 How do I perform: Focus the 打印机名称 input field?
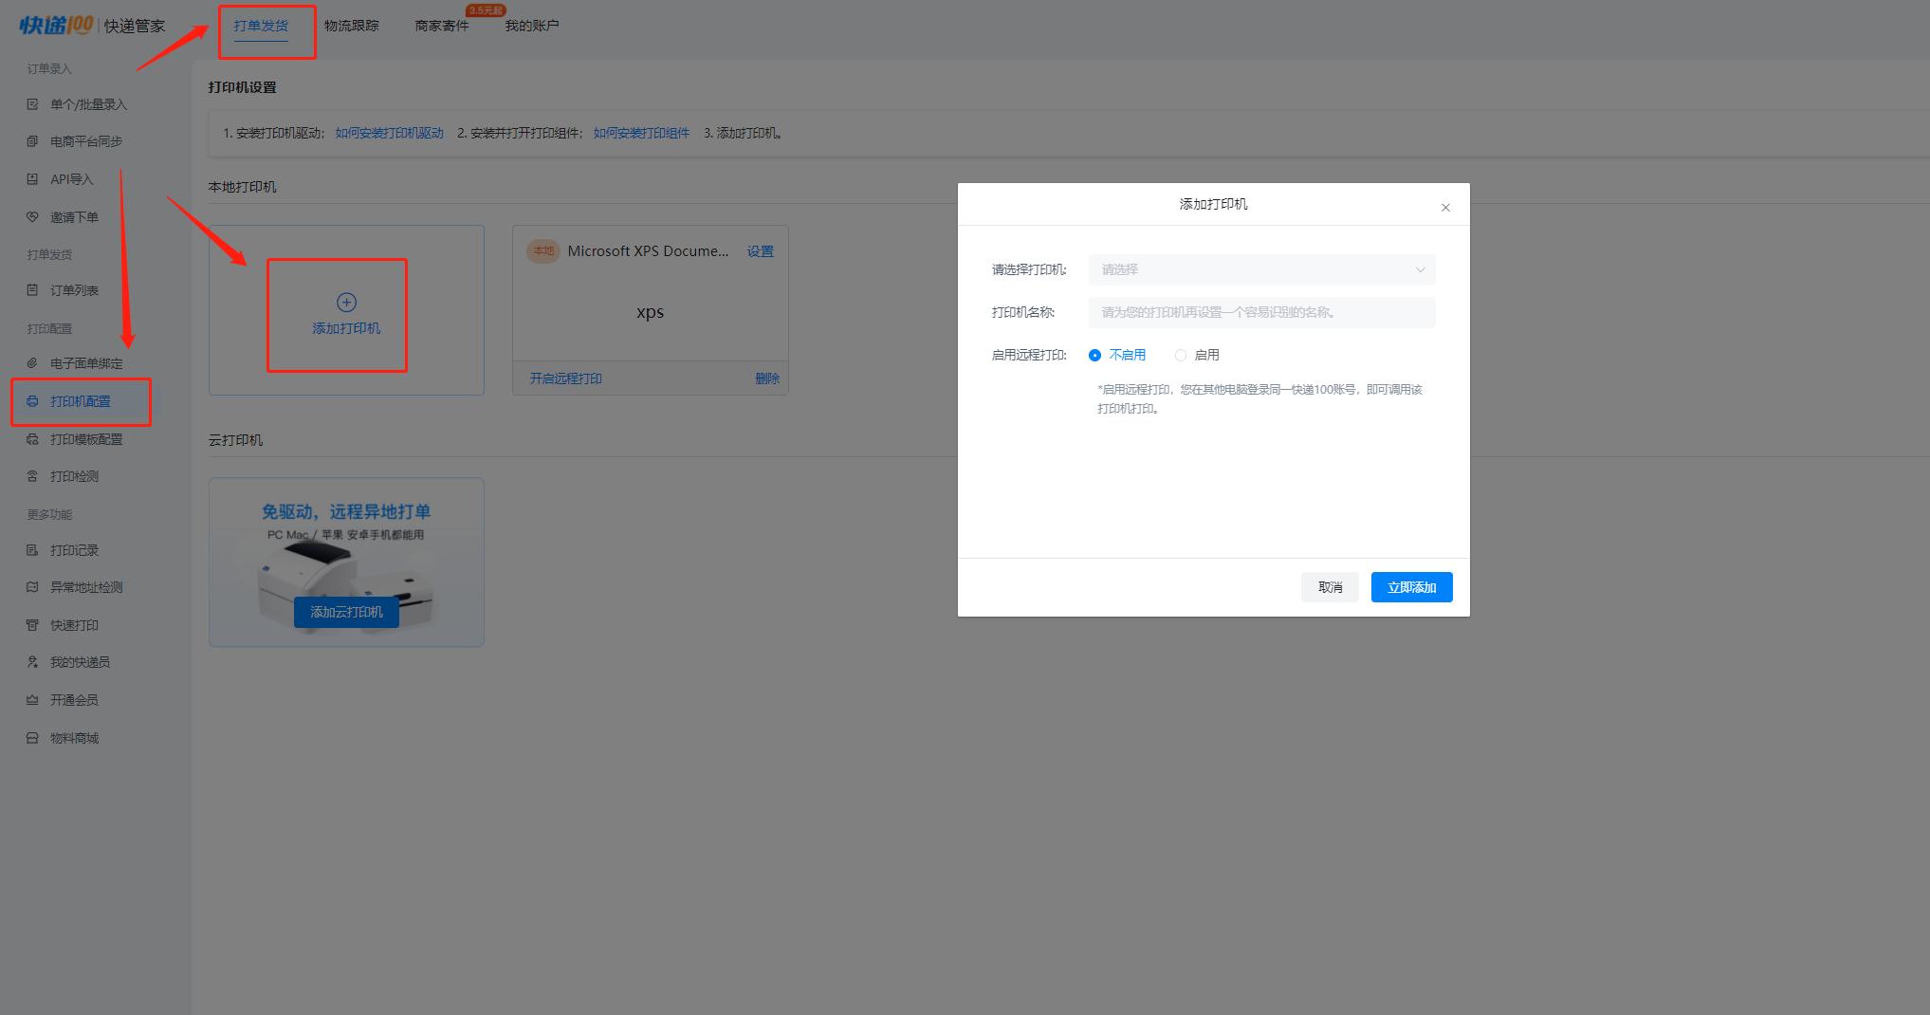coord(1261,312)
